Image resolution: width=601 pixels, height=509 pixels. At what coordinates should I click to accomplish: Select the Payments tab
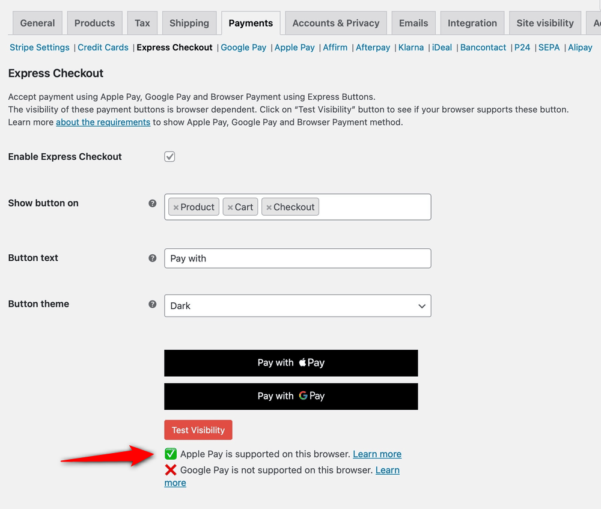pyautogui.click(x=251, y=23)
